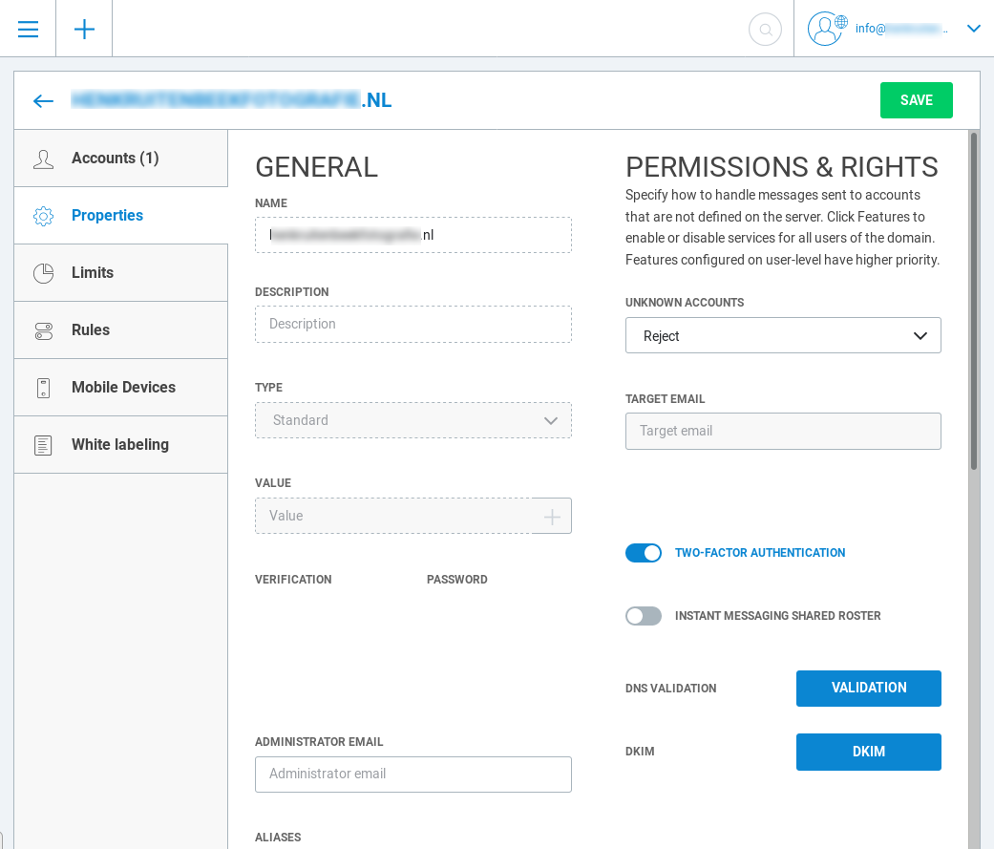The width and height of the screenshot is (994, 849).
Task: Open the hamburger main menu
Action: (28, 29)
